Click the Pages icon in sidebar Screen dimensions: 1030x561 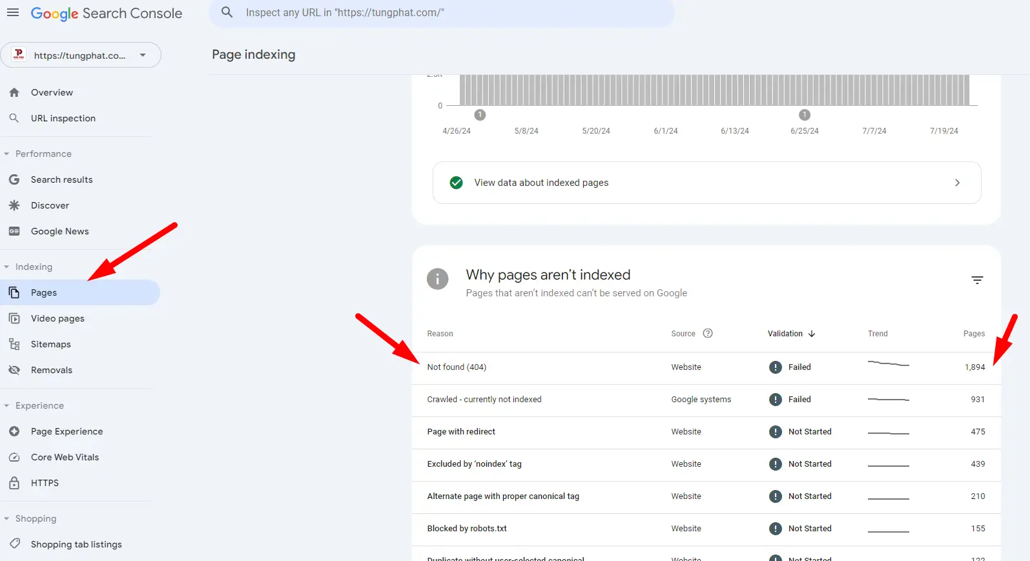[14, 292]
